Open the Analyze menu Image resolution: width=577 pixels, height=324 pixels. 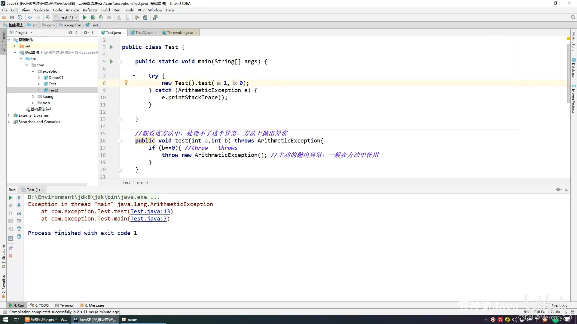click(x=72, y=10)
